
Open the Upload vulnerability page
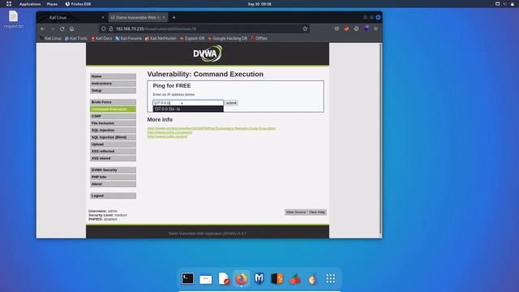(x=113, y=144)
